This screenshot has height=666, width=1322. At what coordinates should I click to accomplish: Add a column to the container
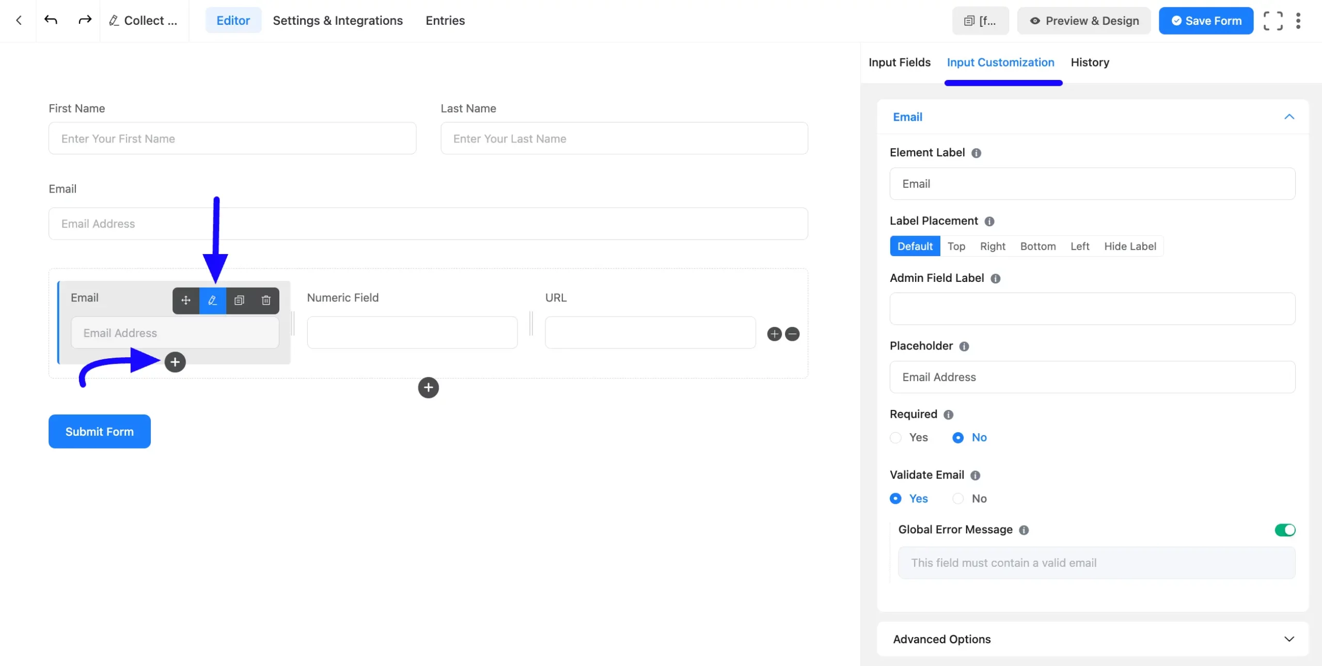pos(774,334)
